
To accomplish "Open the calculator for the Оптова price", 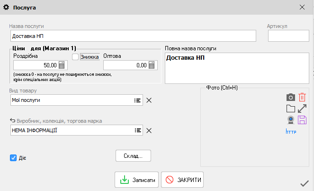I will pyautogui.click(x=152, y=66).
